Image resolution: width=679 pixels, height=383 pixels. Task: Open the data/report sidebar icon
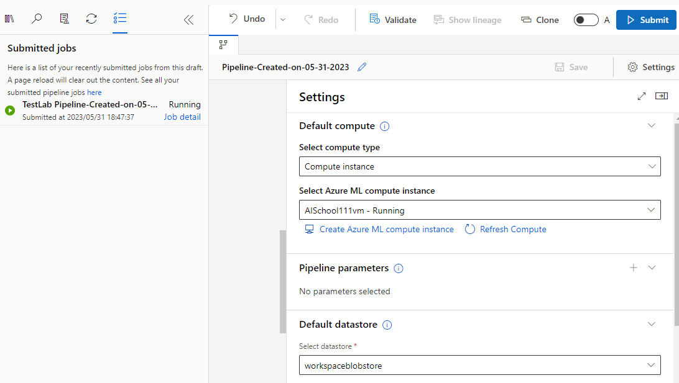[64, 19]
